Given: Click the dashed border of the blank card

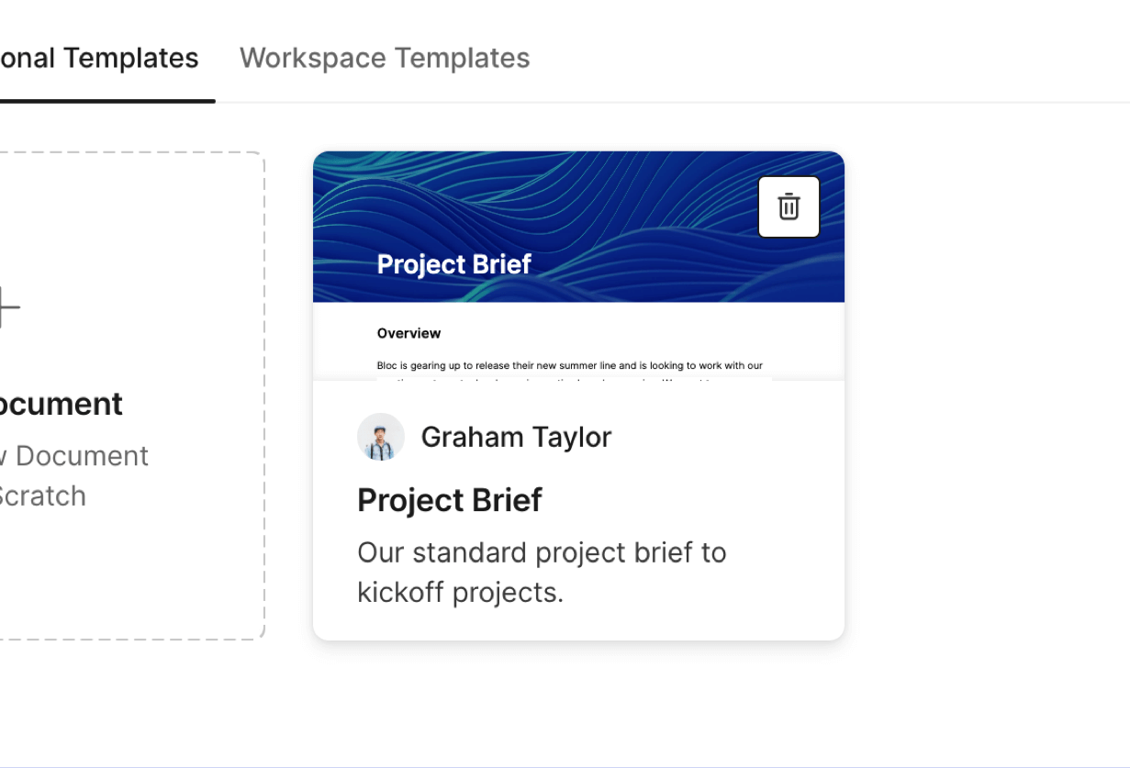Looking at the screenshot, I should [264, 395].
